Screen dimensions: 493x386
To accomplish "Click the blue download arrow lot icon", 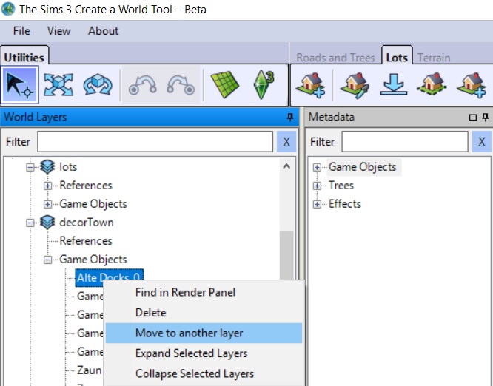I will coord(393,85).
